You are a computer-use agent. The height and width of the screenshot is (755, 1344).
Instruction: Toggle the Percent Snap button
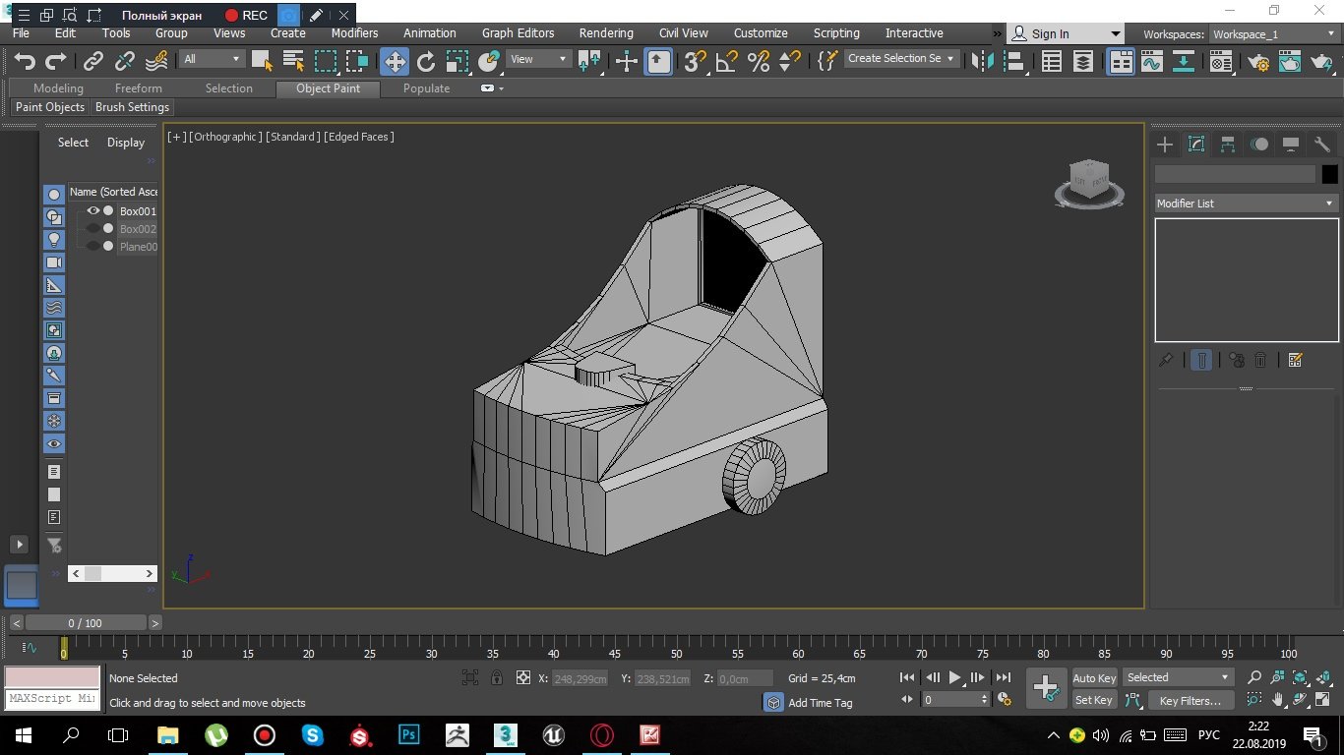pos(759,62)
